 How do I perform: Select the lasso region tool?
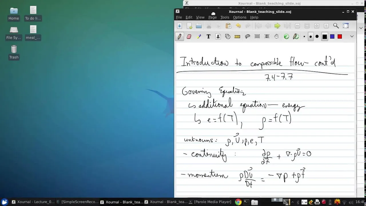coord(248,36)
